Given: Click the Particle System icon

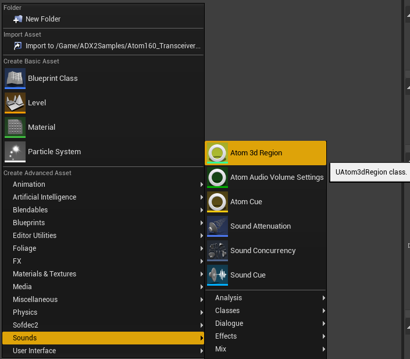Looking at the screenshot, I should 15,152.
